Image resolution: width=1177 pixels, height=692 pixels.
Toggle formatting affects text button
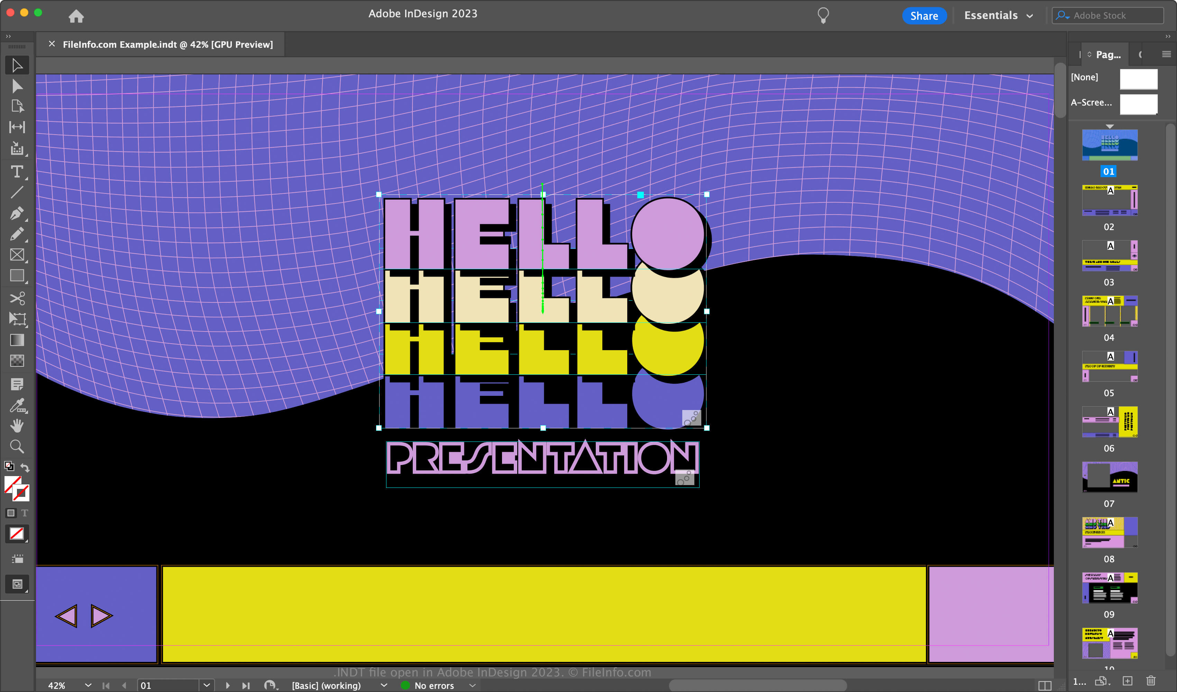click(x=25, y=512)
